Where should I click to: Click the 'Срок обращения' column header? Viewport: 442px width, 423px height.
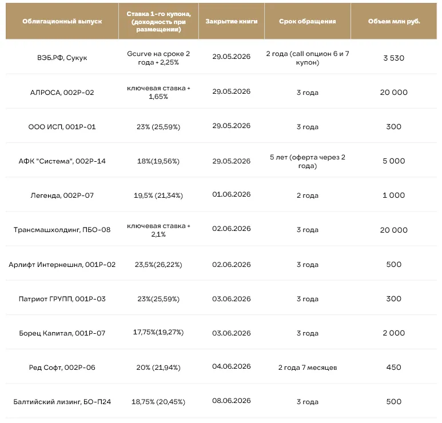(307, 21)
